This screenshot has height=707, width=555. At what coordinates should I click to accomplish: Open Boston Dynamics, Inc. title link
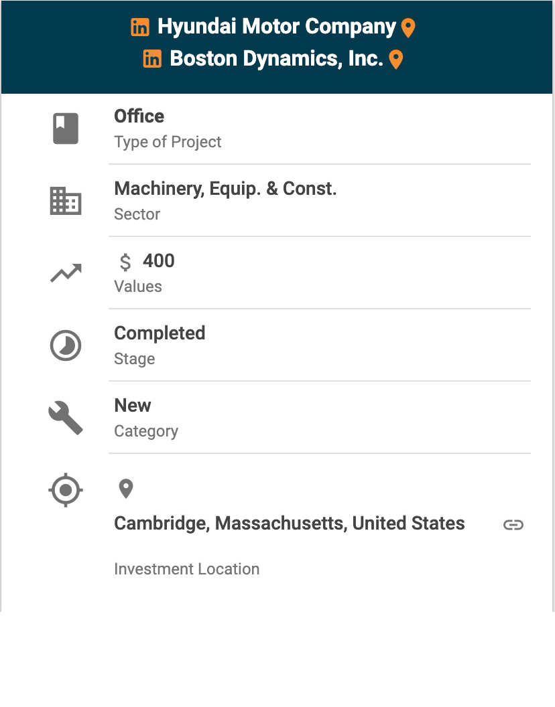tap(276, 58)
